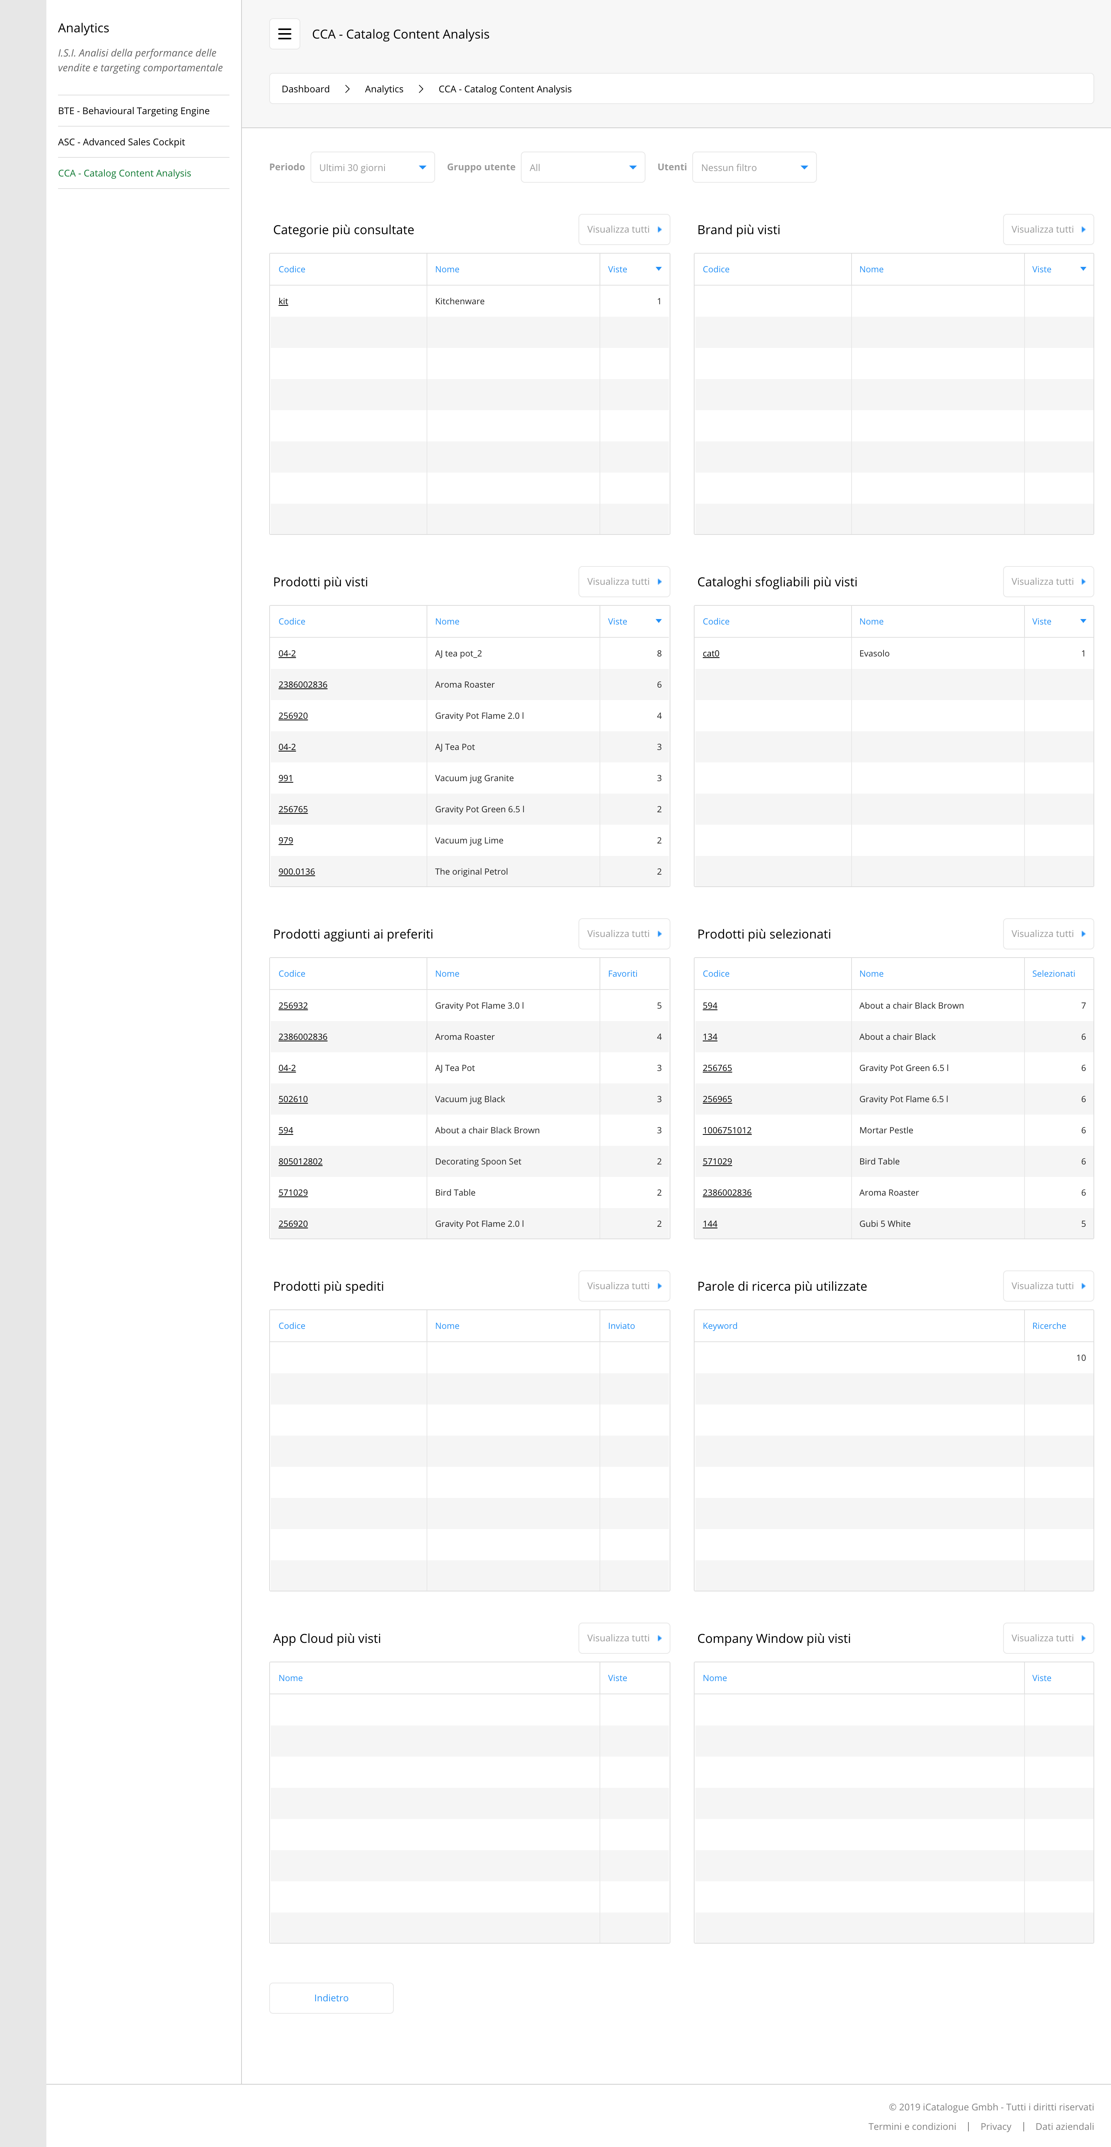Click the catalog link 'cat0' for Evasolo

tap(711, 653)
